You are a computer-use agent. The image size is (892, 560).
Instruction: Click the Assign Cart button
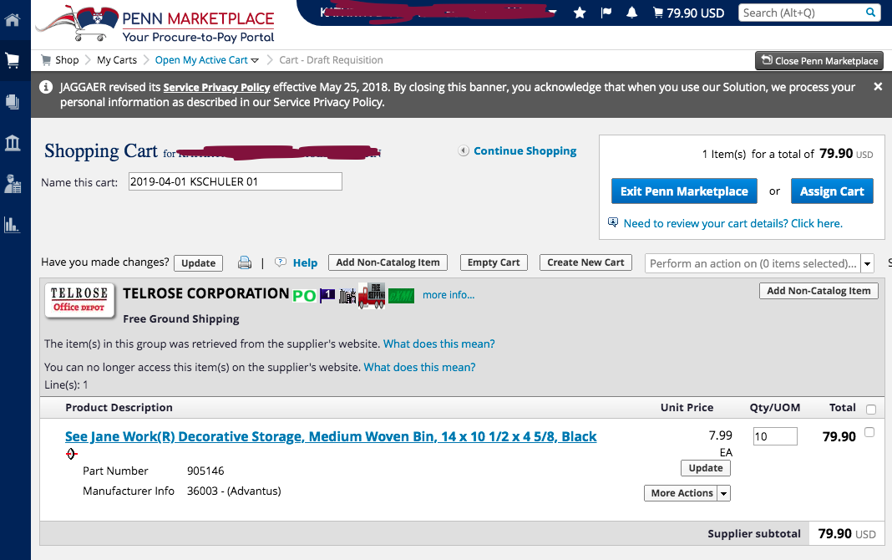[x=832, y=191]
